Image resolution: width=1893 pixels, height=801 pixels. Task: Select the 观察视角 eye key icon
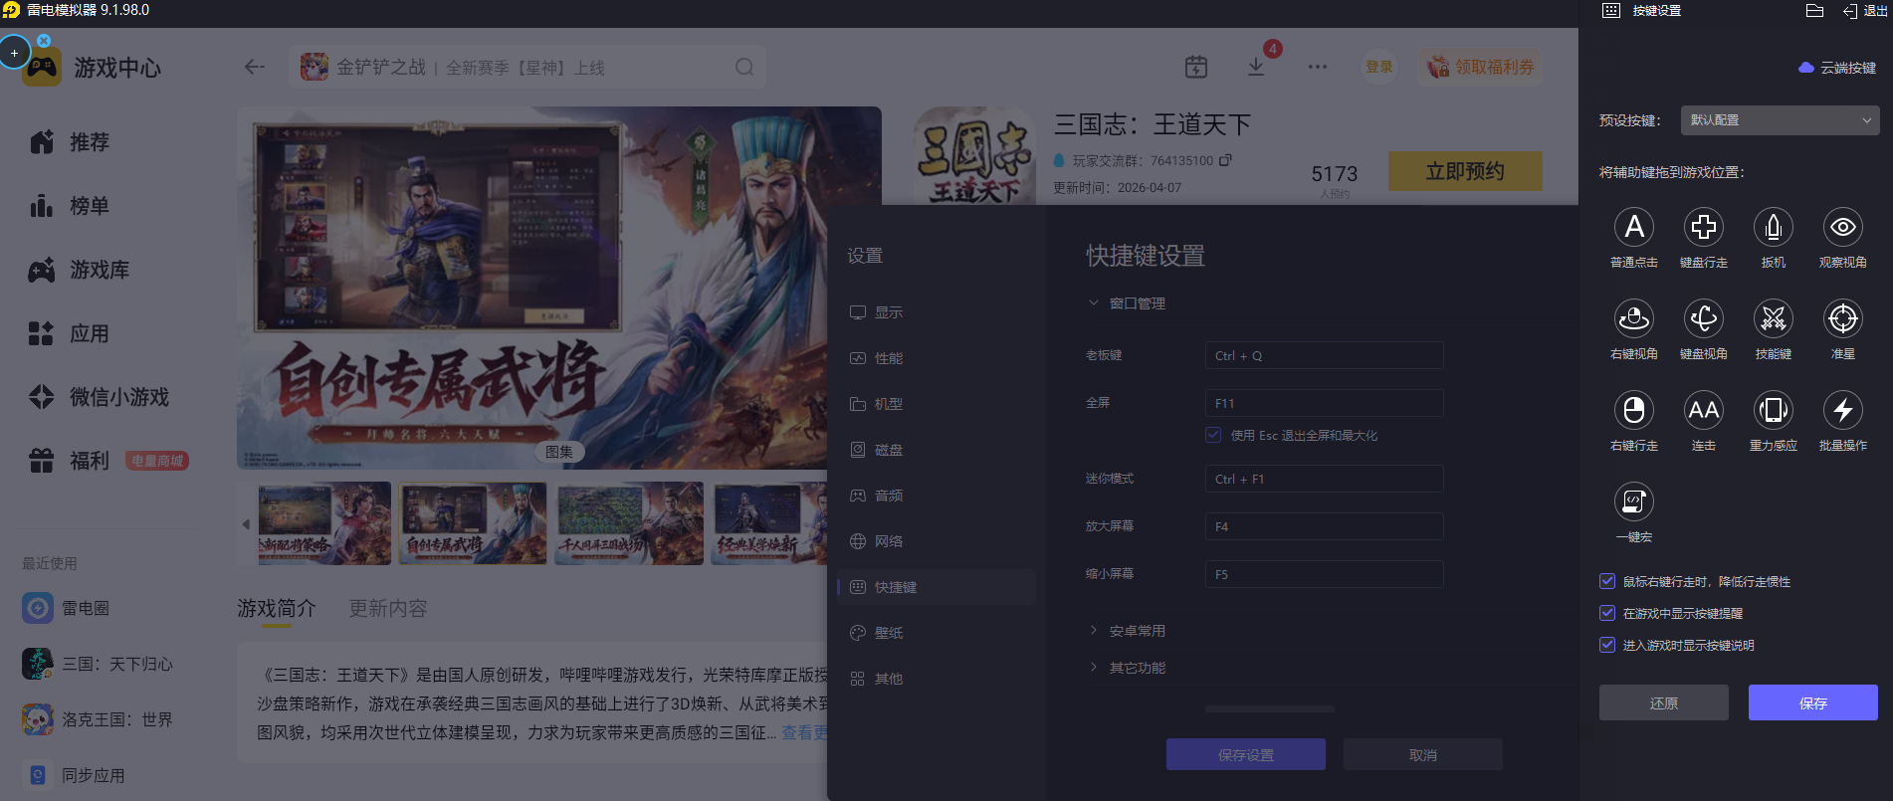click(1842, 227)
